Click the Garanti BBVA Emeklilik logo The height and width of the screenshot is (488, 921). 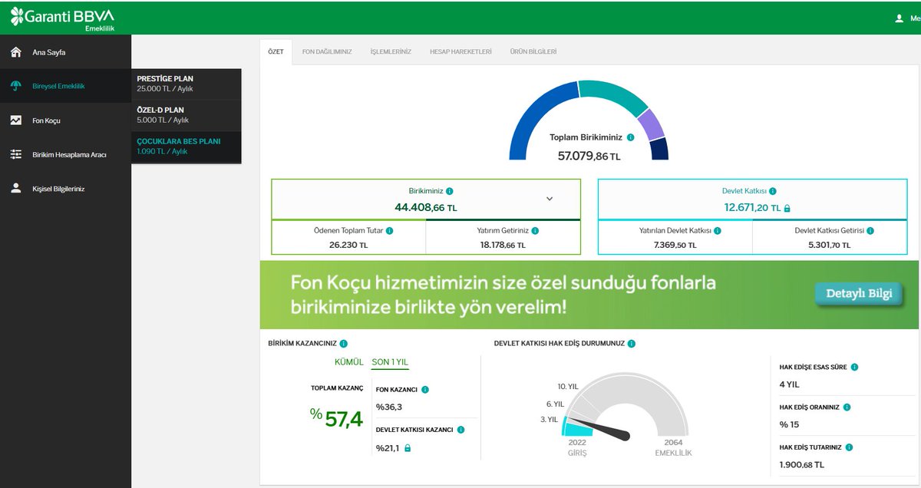tap(62, 19)
